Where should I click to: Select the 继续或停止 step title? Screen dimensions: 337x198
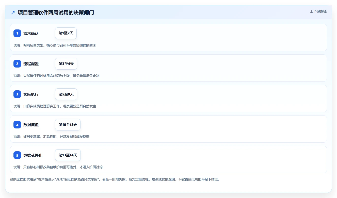point(33,155)
